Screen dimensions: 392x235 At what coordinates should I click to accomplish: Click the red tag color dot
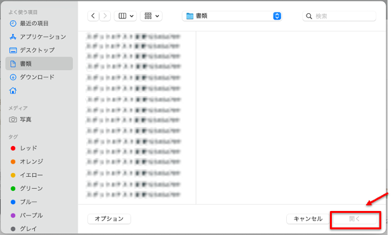[13, 148]
